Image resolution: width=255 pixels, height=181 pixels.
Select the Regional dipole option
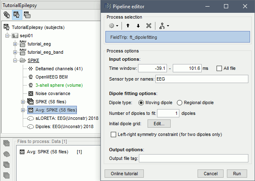click(x=180, y=103)
